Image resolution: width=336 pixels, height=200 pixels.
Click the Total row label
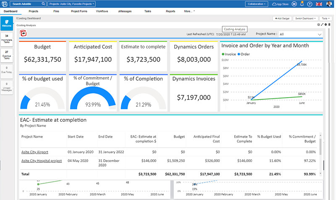click(25, 174)
